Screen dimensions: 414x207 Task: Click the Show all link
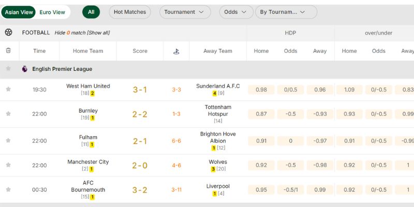tap(98, 33)
